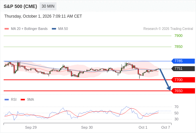196x133 pixels.
Task: Click the RSI legend label
Action: 14,100
